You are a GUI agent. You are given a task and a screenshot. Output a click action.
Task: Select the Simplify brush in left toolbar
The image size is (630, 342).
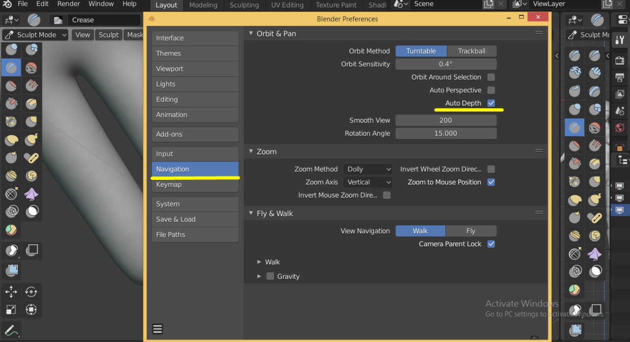11,211
